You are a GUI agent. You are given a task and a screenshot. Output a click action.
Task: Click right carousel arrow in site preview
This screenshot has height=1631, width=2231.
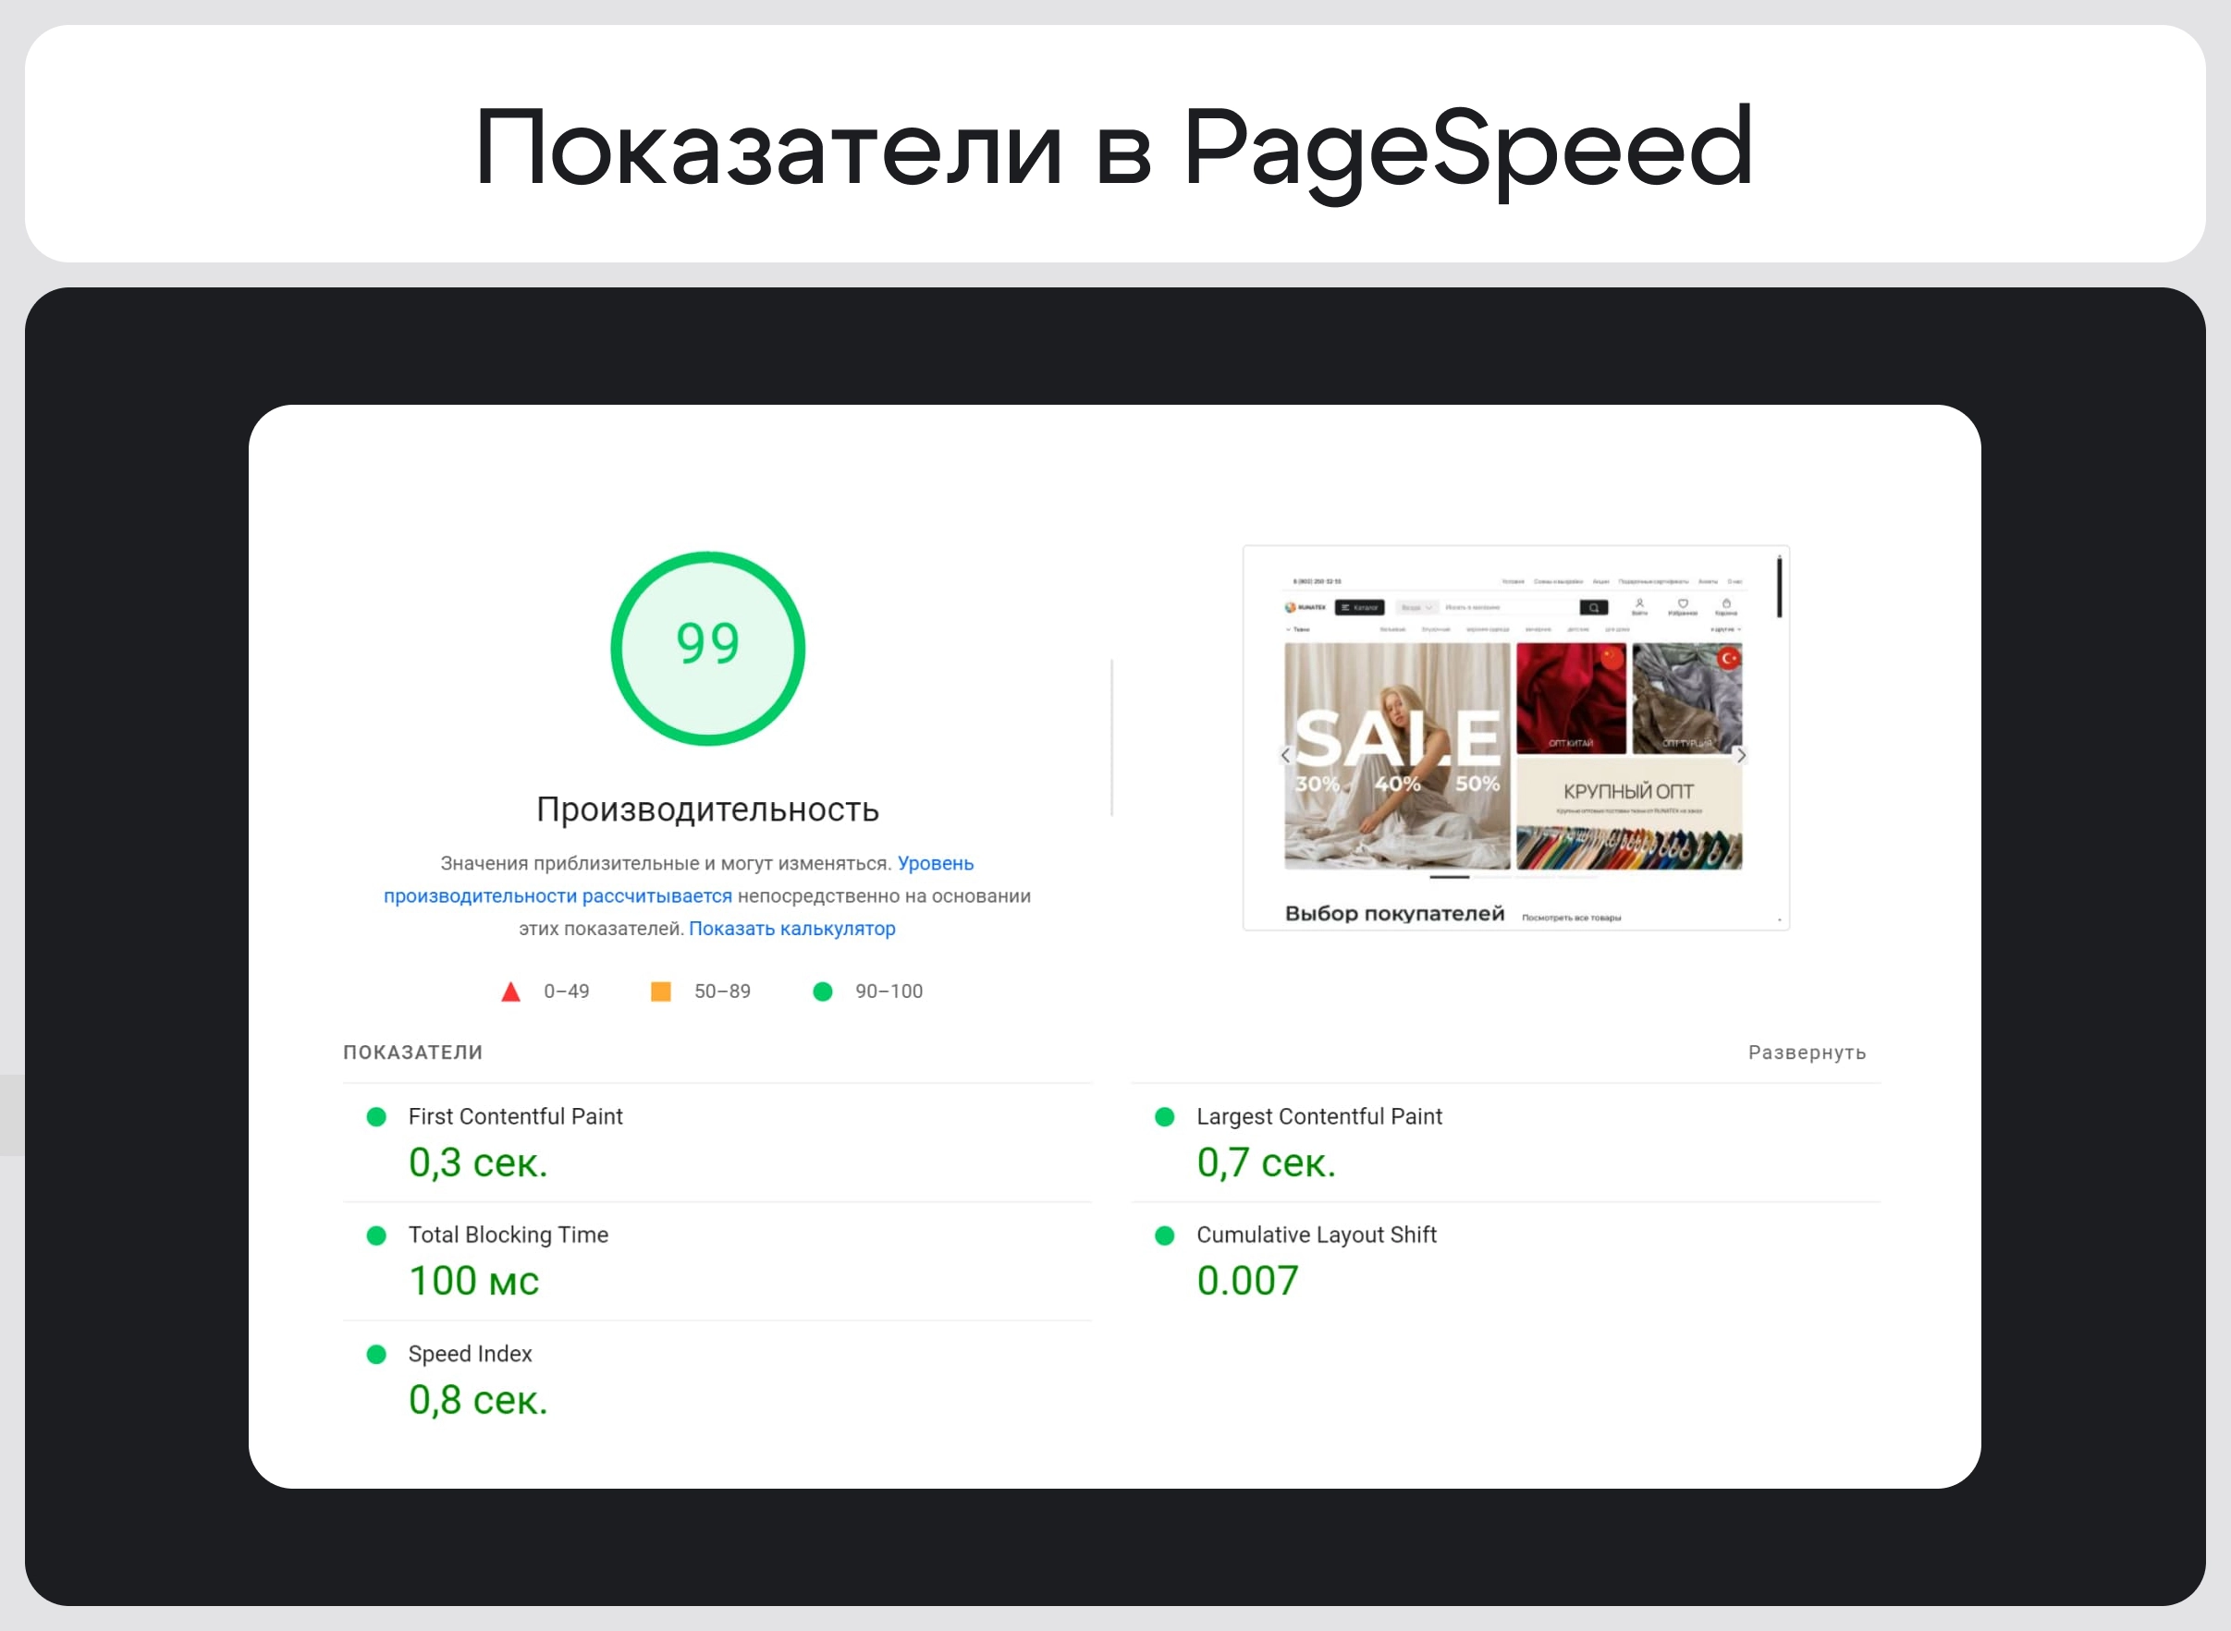pos(1741,755)
